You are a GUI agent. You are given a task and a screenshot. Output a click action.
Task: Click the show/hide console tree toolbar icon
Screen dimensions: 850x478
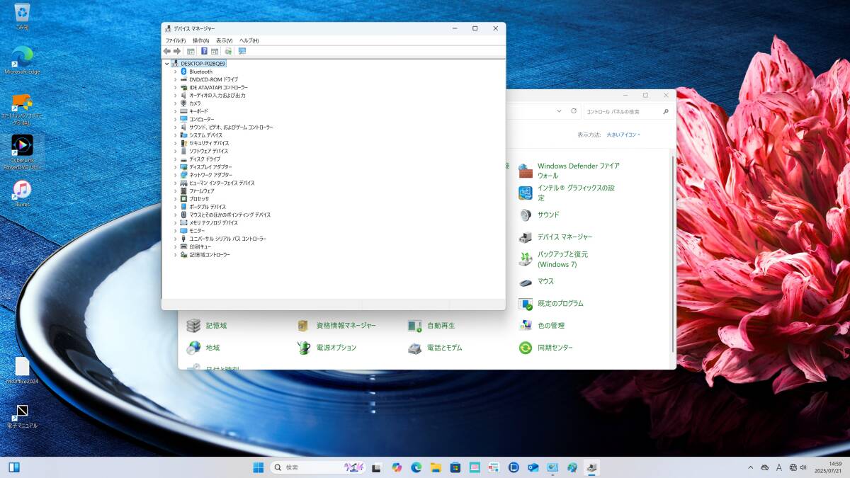coord(191,51)
